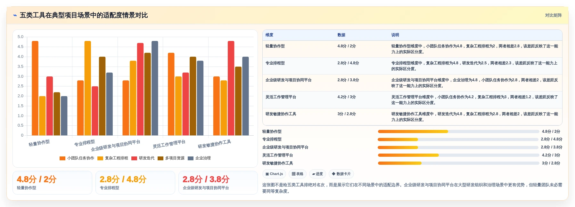Click the 表格 tag chip
Image resolution: width=575 pixels, height=207 pixels.
click(298, 174)
